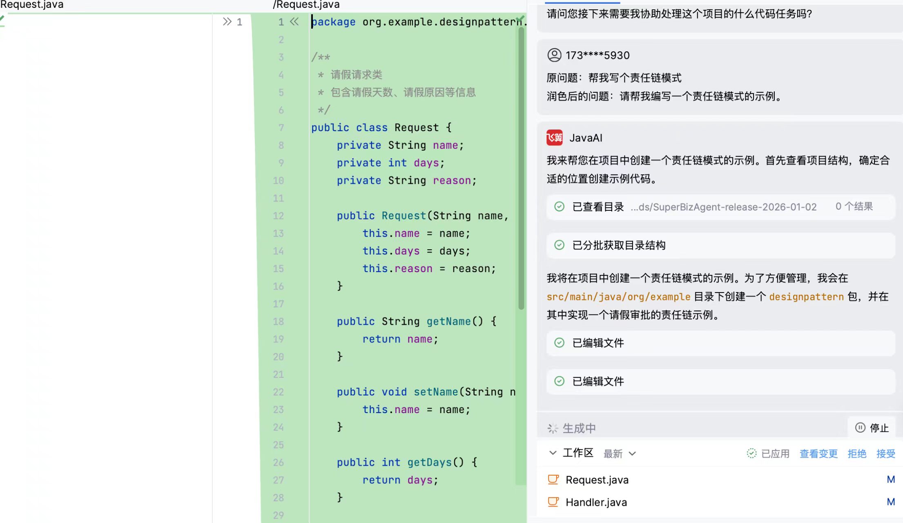Toggle the first 已编辑文件 step
Screen dimensions: 903x523
559,343
